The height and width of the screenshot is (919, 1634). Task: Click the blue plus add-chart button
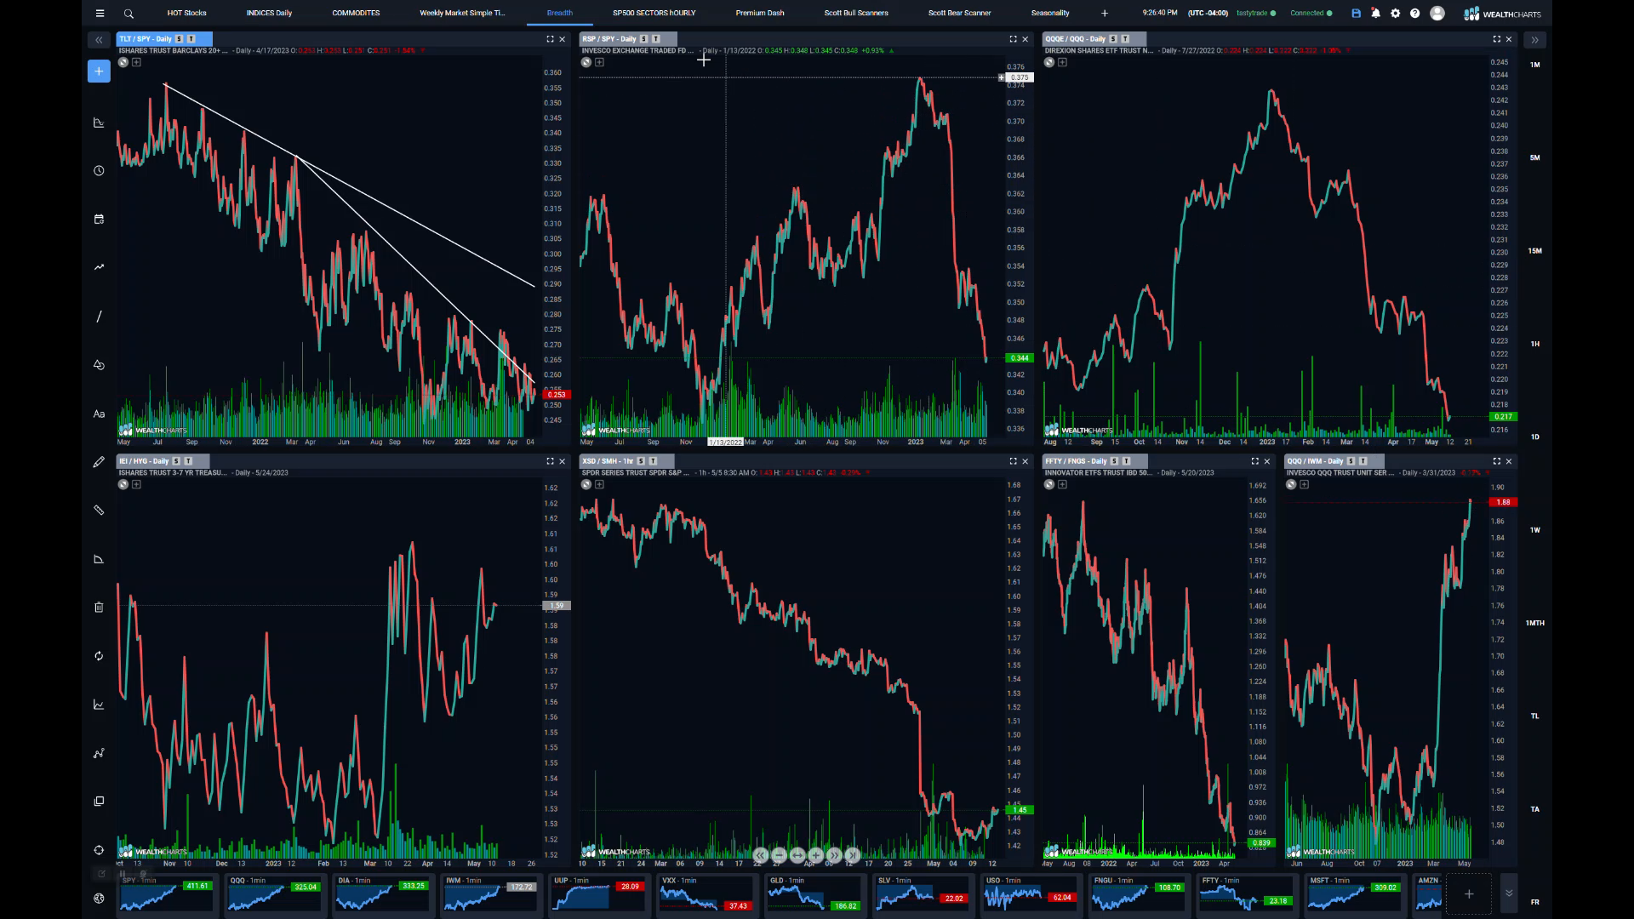tap(99, 71)
